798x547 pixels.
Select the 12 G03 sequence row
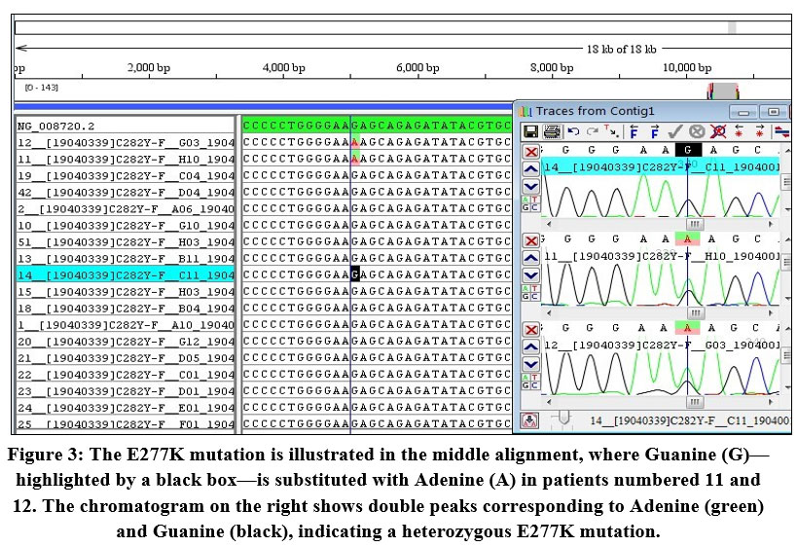(x=125, y=143)
